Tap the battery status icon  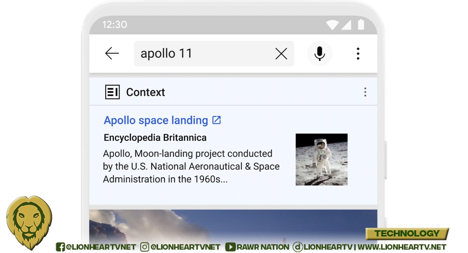(361, 24)
